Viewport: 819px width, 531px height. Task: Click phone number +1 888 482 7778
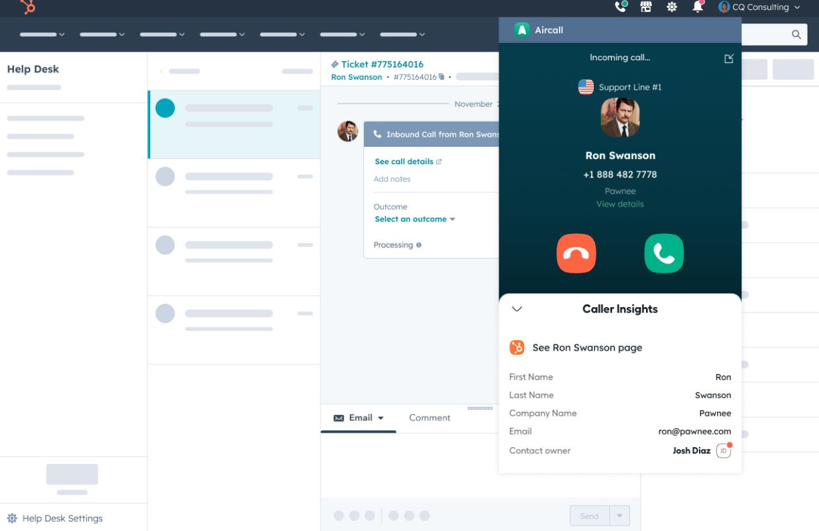tap(620, 174)
